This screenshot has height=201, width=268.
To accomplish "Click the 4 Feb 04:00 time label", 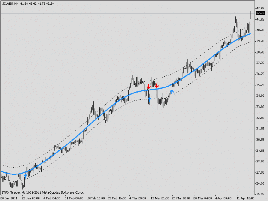I will (x=52, y=198).
